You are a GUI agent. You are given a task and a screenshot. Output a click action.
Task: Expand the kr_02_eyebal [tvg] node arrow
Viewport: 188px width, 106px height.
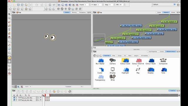click(159, 29)
